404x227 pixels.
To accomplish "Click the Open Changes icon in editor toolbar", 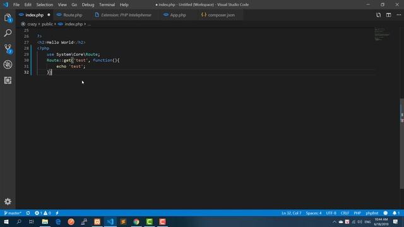I will pos(378,15).
